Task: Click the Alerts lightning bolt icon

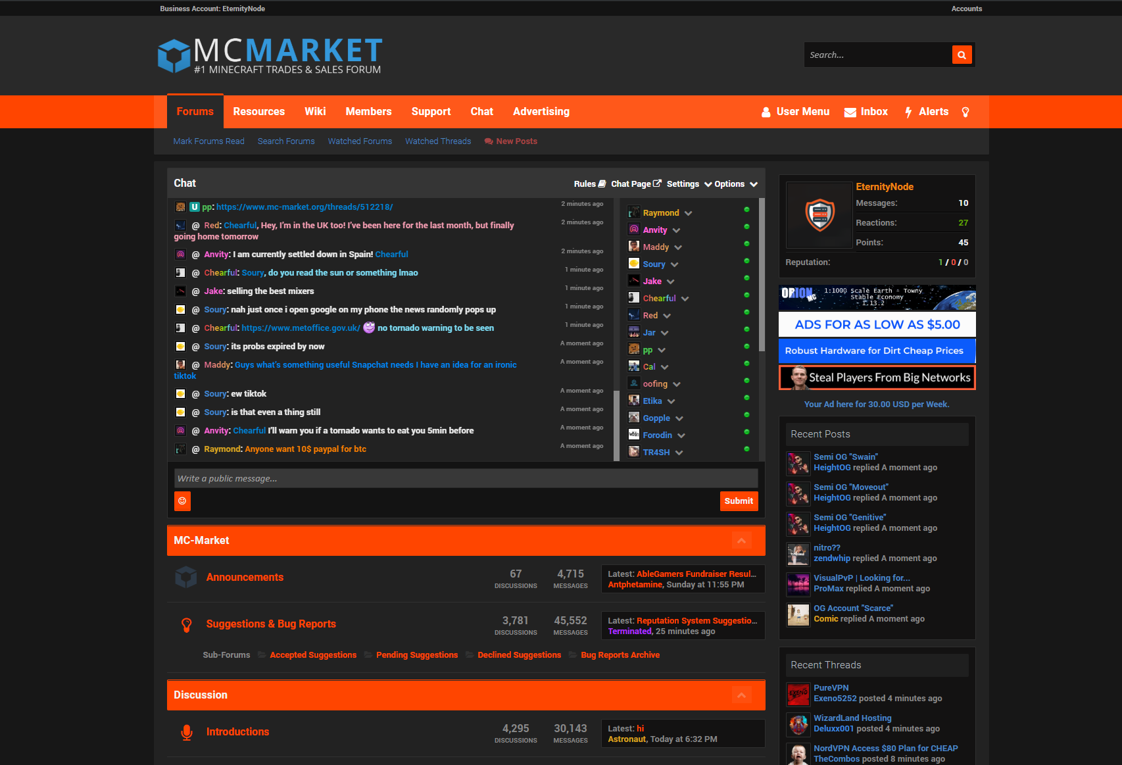Action: pyautogui.click(x=908, y=112)
